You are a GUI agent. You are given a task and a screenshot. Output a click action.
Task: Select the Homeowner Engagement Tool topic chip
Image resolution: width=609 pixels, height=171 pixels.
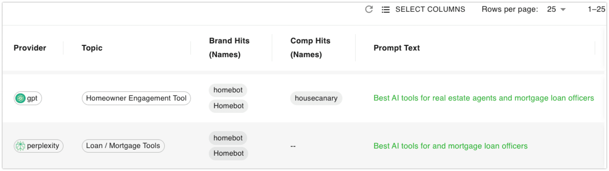pos(136,98)
